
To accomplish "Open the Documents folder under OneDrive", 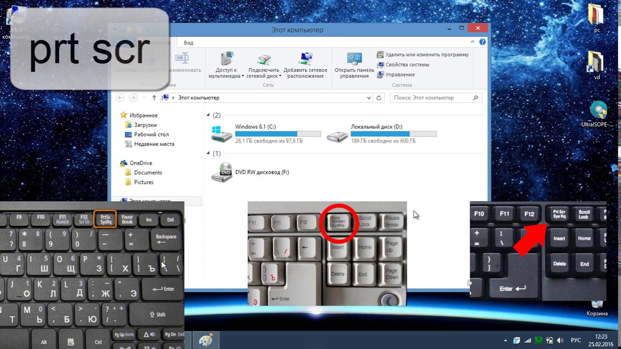I will (x=143, y=173).
